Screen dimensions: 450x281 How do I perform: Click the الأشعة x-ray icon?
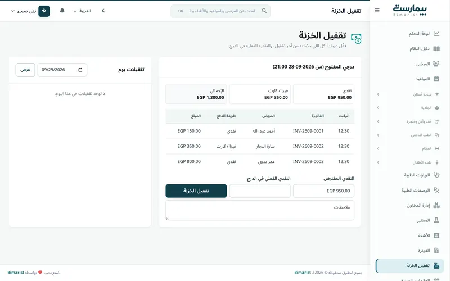436,235
